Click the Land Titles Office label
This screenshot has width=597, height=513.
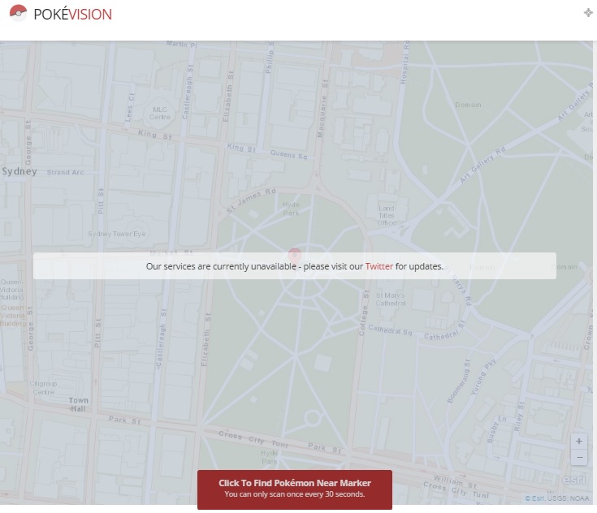coord(387,215)
